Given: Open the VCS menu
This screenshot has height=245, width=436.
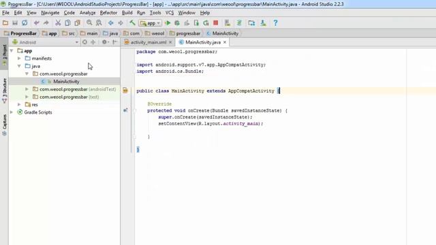Looking at the screenshot, I should click(x=170, y=13).
